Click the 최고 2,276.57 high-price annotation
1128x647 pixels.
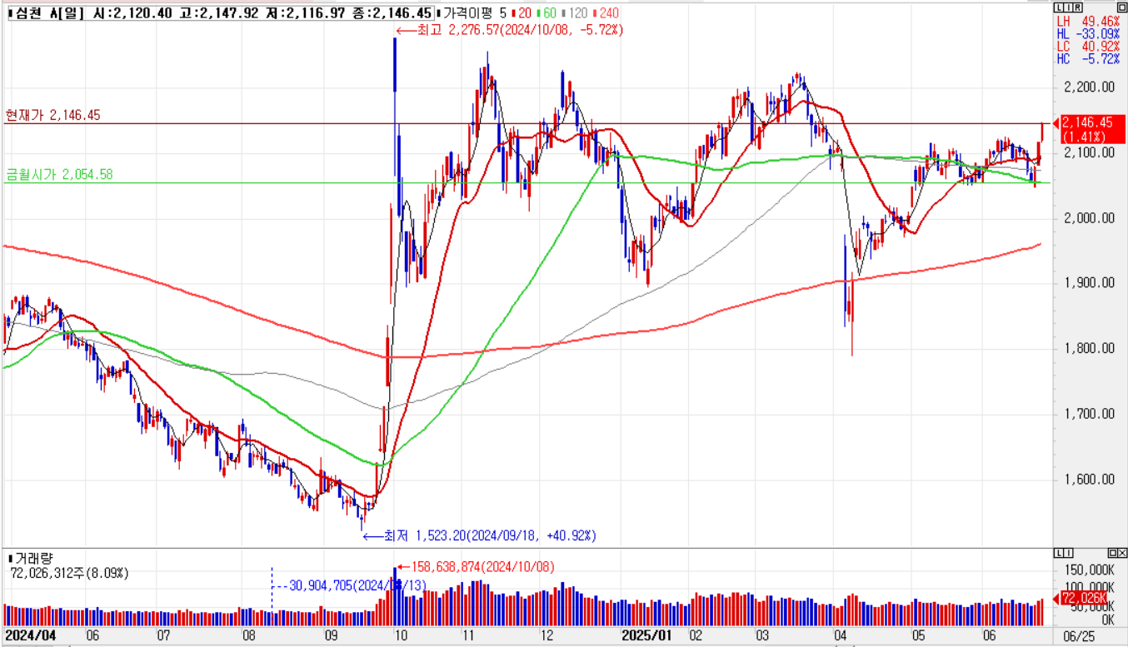(x=510, y=29)
